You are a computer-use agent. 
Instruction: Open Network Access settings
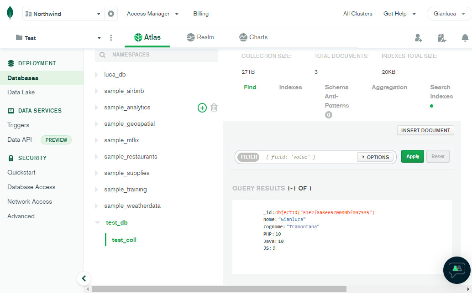[x=30, y=202]
